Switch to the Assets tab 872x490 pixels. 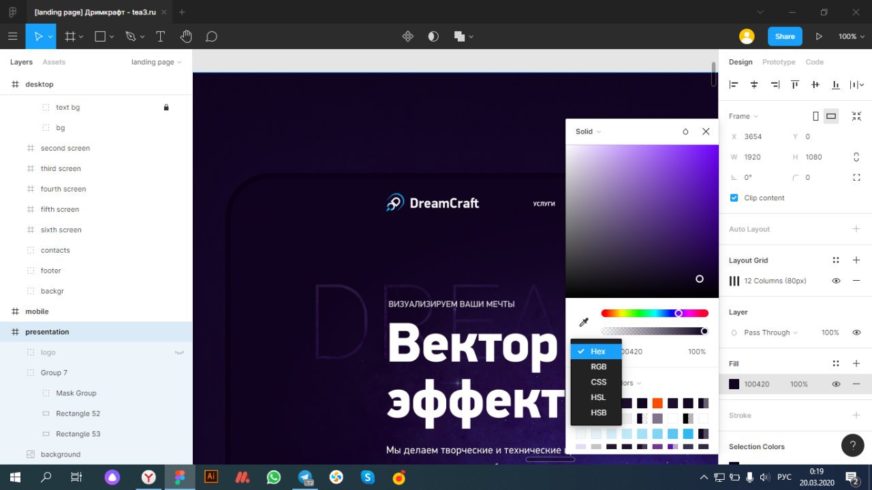(54, 62)
